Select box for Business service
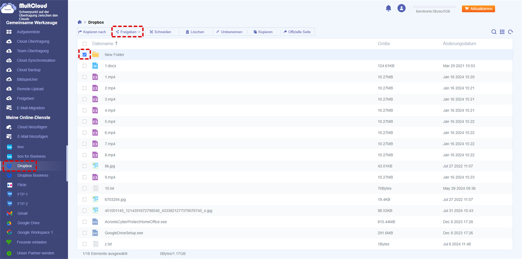This screenshot has width=522, height=259. click(x=31, y=156)
